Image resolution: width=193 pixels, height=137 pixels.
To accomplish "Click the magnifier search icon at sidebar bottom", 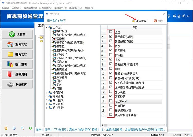I will [x=22, y=128].
